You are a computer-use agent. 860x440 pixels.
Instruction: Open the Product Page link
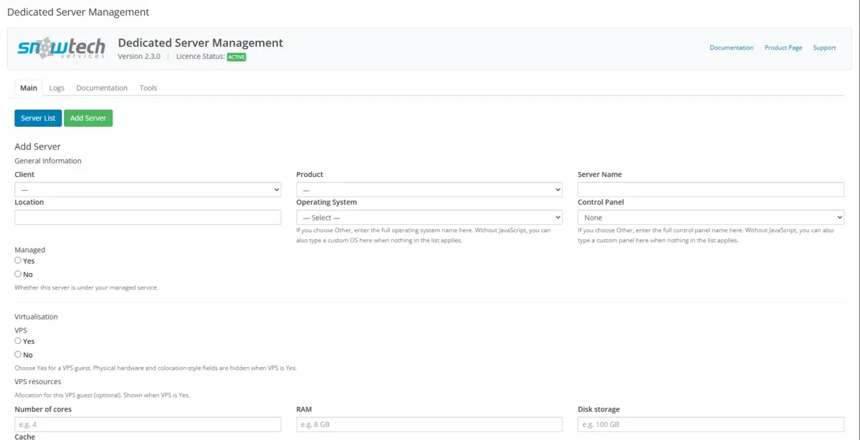[783, 48]
